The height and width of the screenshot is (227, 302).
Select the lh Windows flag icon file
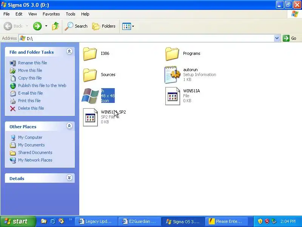coord(90,96)
